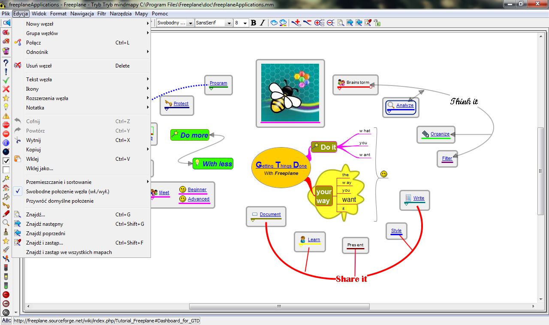549x325 pixels.
Task: Select the Getting Things Done central node
Action: pos(281,168)
